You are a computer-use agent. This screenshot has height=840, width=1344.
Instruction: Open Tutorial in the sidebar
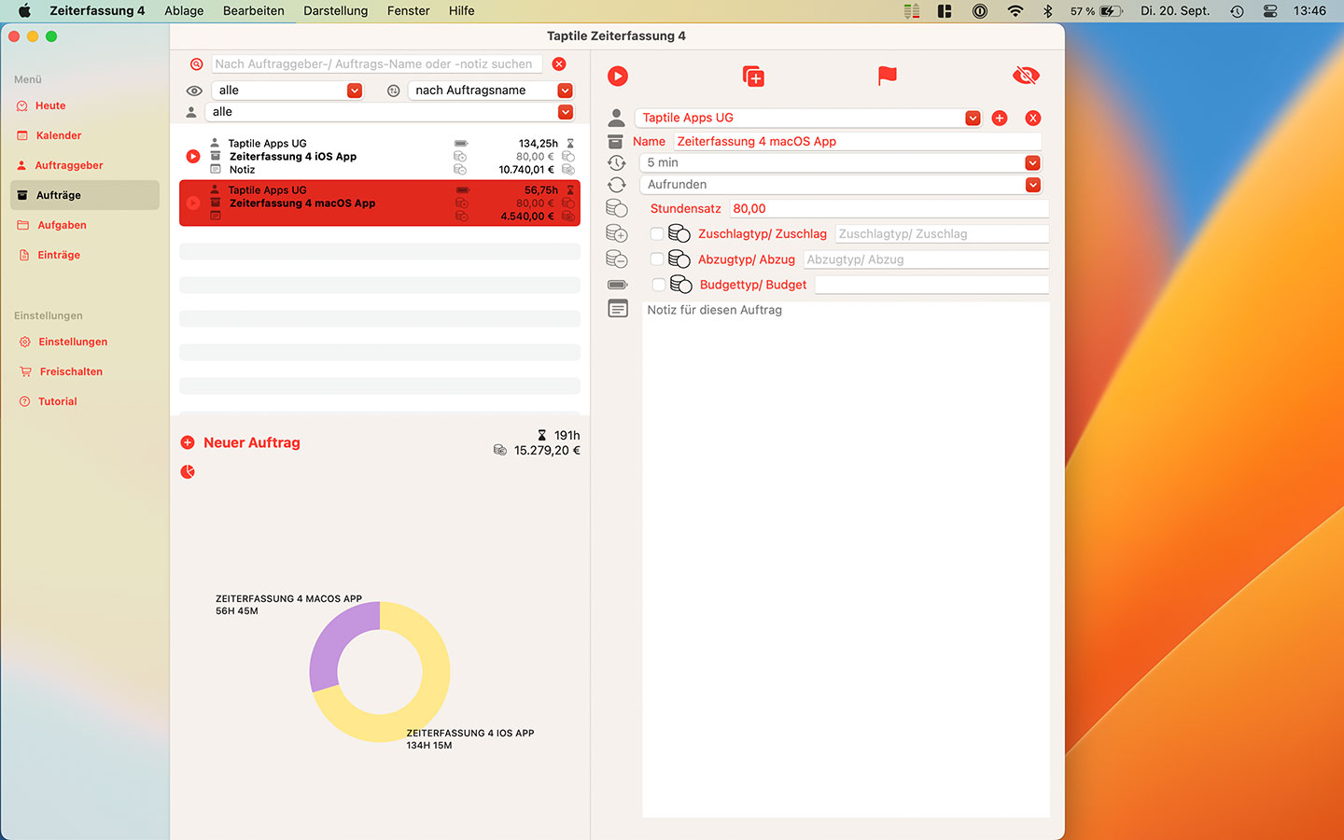[x=57, y=401]
